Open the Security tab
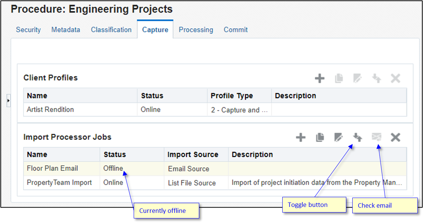Viewport: 423px width, 224px height. pyautogui.click(x=28, y=30)
